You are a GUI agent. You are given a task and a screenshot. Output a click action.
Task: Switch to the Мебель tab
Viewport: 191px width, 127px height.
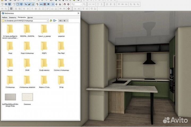pos(5,17)
